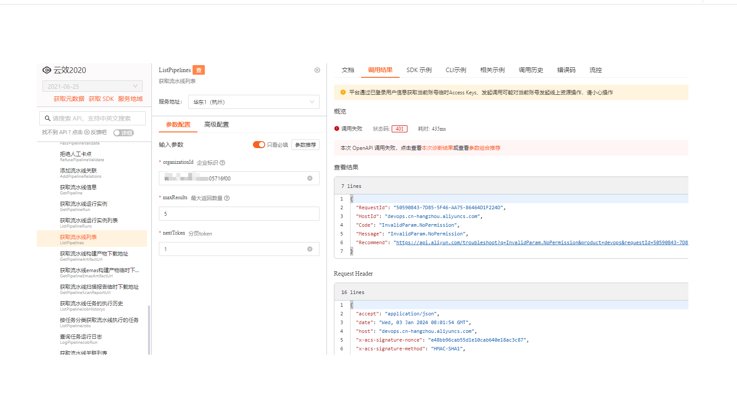Toggle the 只看必填 switch
737x408 pixels.
(x=259, y=145)
